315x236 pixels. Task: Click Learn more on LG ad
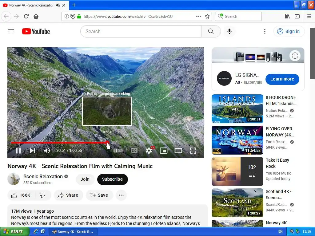(x=282, y=79)
